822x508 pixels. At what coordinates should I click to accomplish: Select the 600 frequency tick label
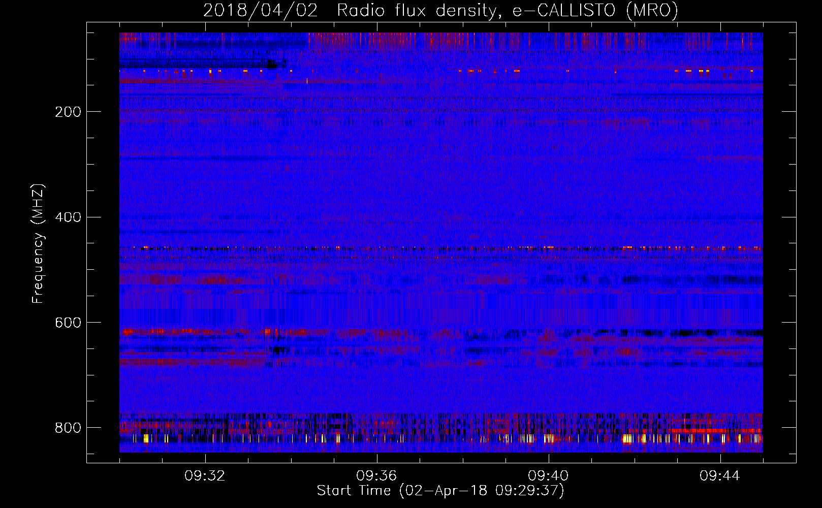(x=68, y=323)
